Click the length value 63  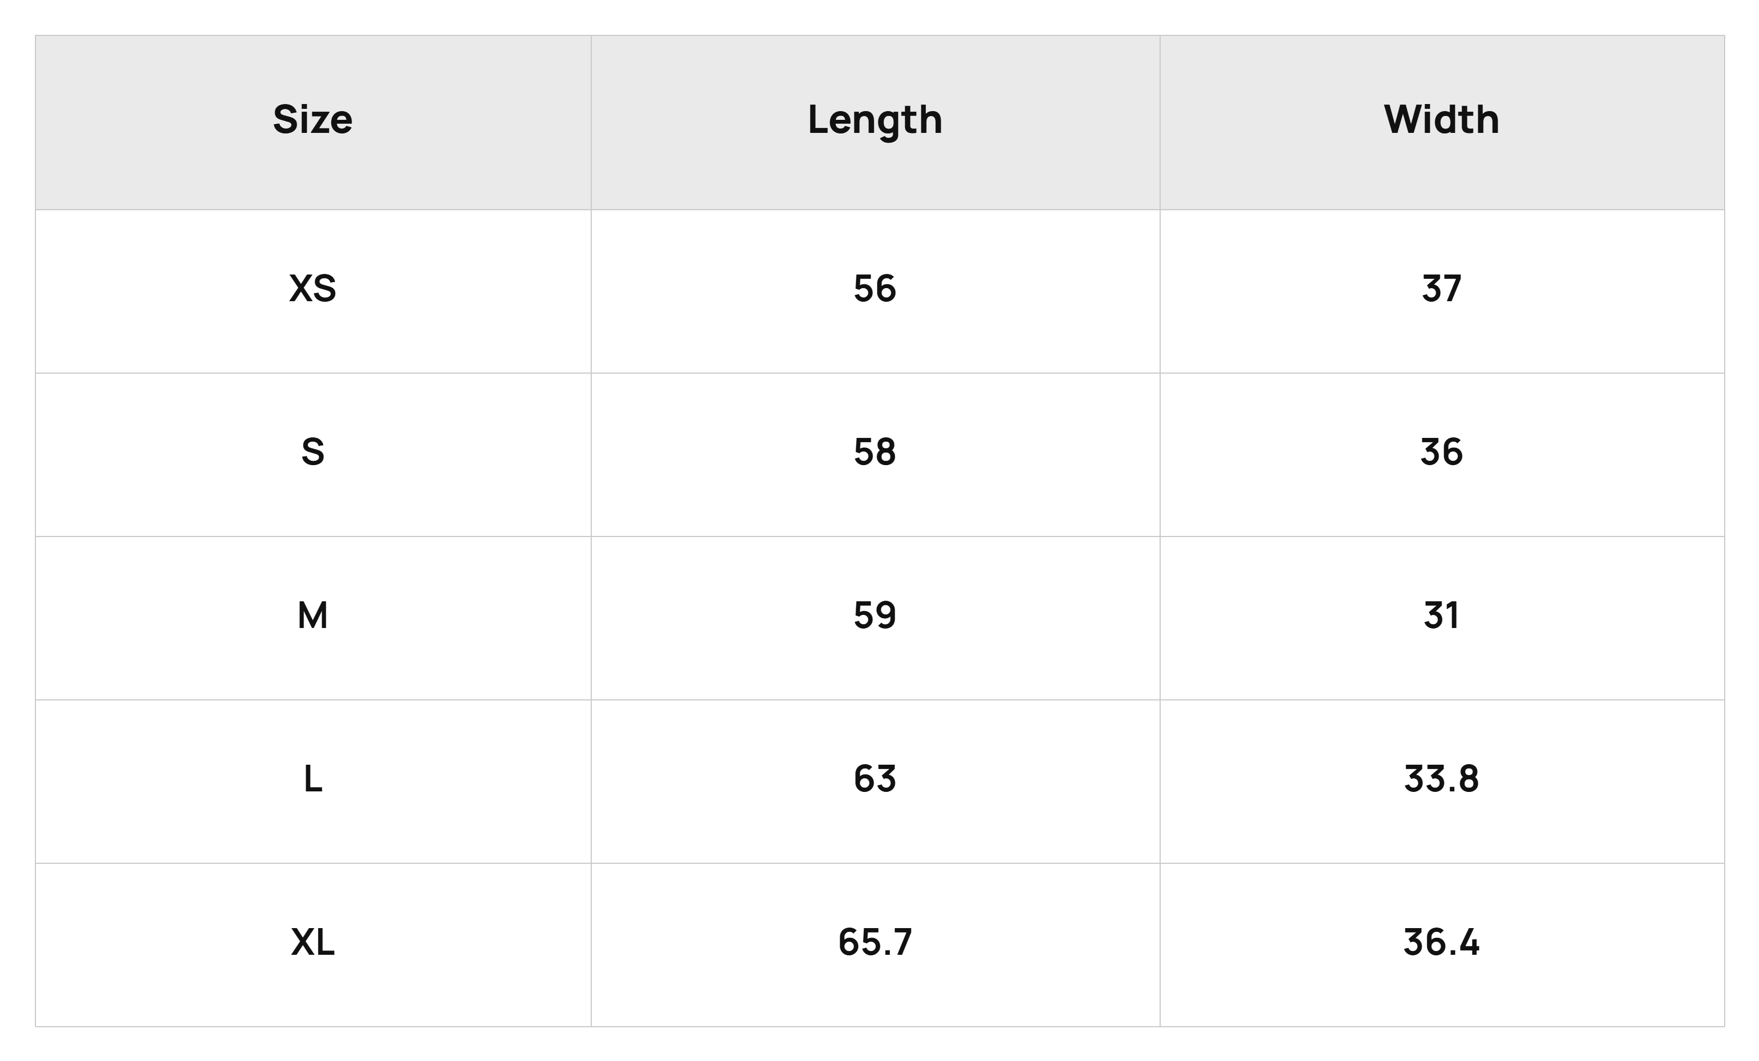pyautogui.click(x=875, y=778)
